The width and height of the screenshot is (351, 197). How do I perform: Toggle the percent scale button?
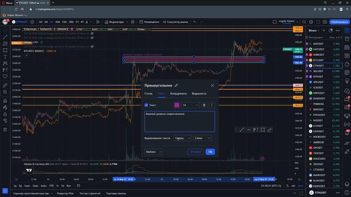click(287, 186)
